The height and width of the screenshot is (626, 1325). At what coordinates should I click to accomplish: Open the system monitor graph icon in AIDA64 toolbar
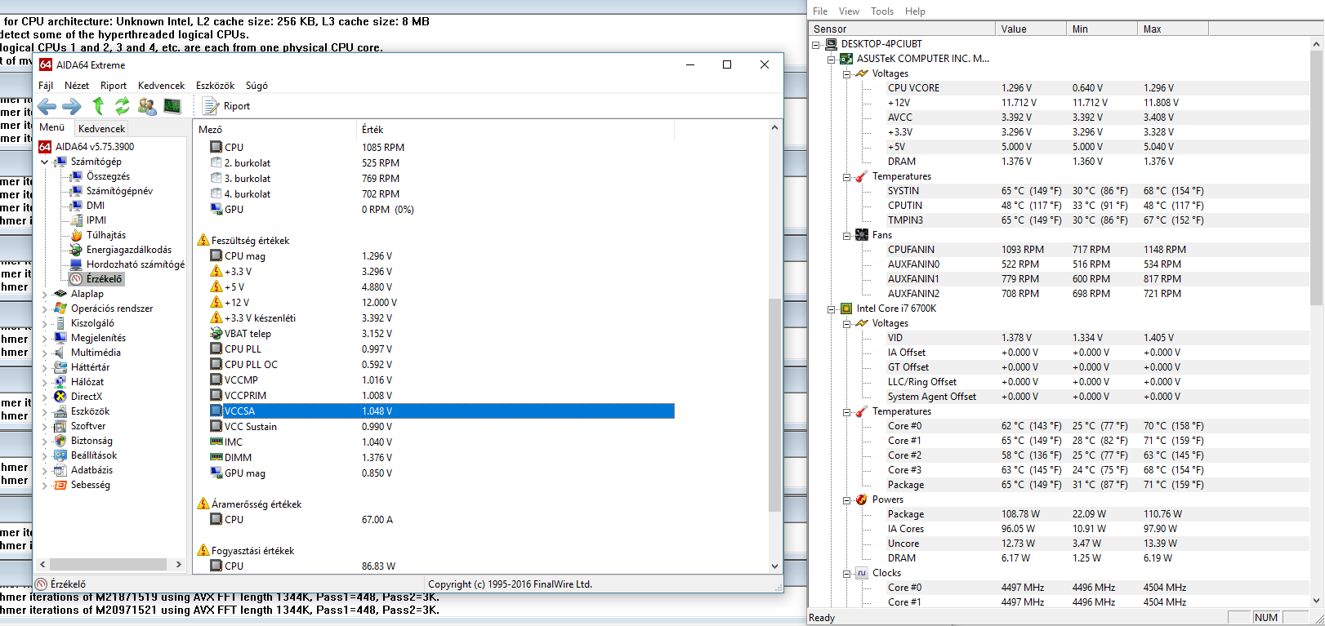tap(172, 106)
